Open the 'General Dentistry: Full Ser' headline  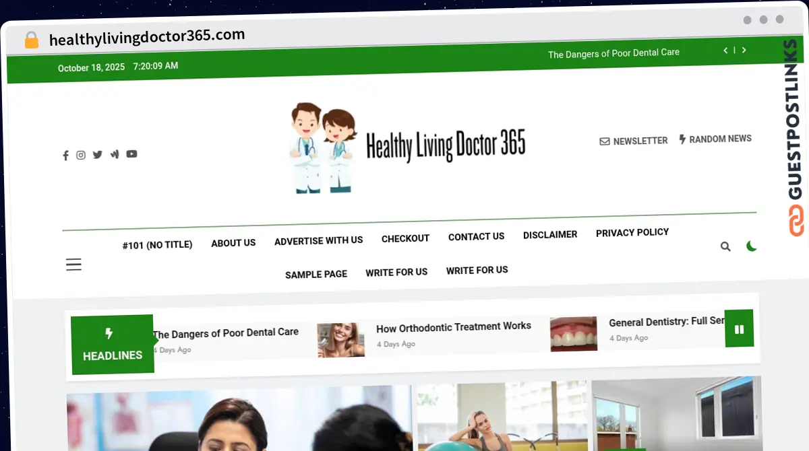tap(667, 322)
